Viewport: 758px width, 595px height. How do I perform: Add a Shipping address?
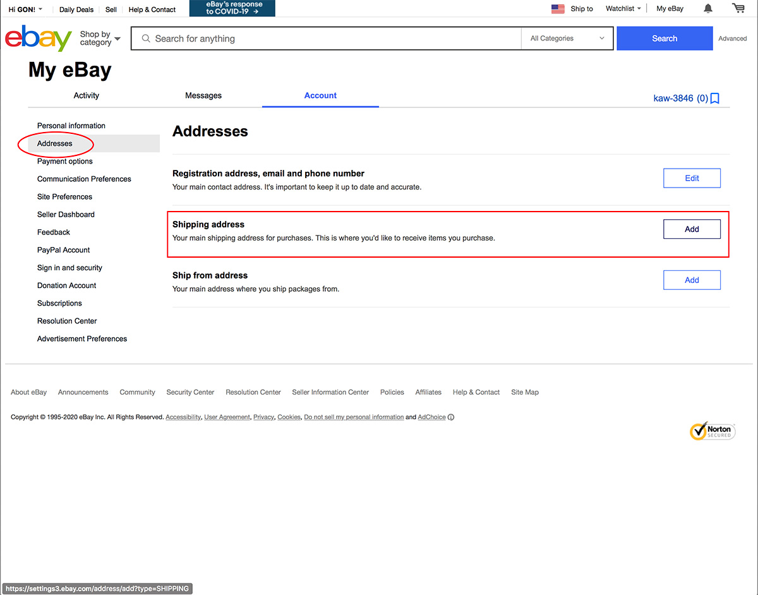(692, 229)
